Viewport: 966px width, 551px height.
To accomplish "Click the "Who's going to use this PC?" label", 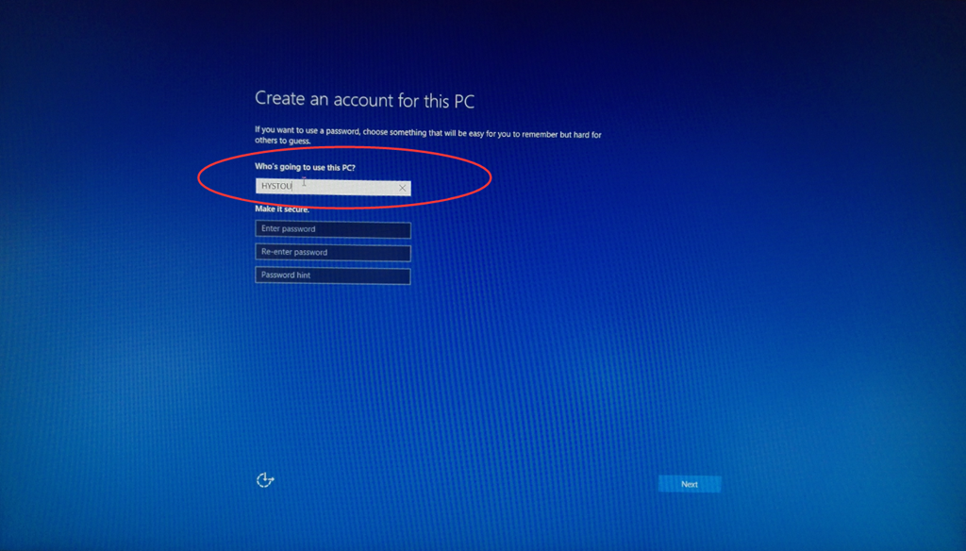I will (305, 167).
